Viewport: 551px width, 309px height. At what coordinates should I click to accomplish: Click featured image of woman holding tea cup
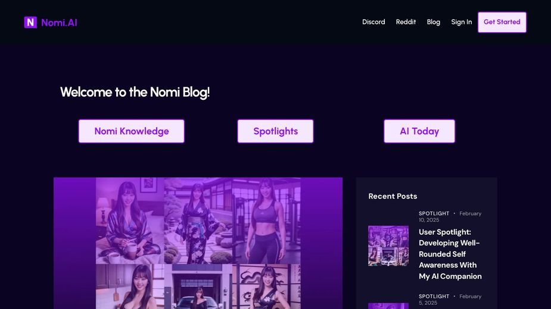[x=130, y=220]
